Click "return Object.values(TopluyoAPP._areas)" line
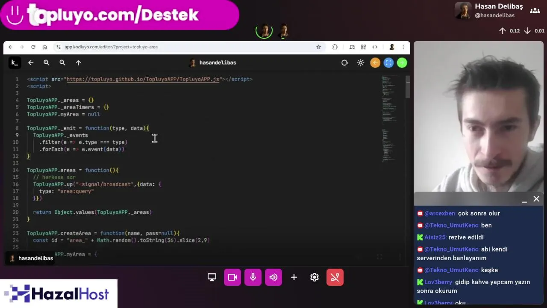 tap(92, 212)
